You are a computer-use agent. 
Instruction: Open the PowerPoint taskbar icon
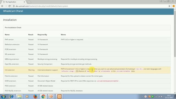tap(51, 97)
